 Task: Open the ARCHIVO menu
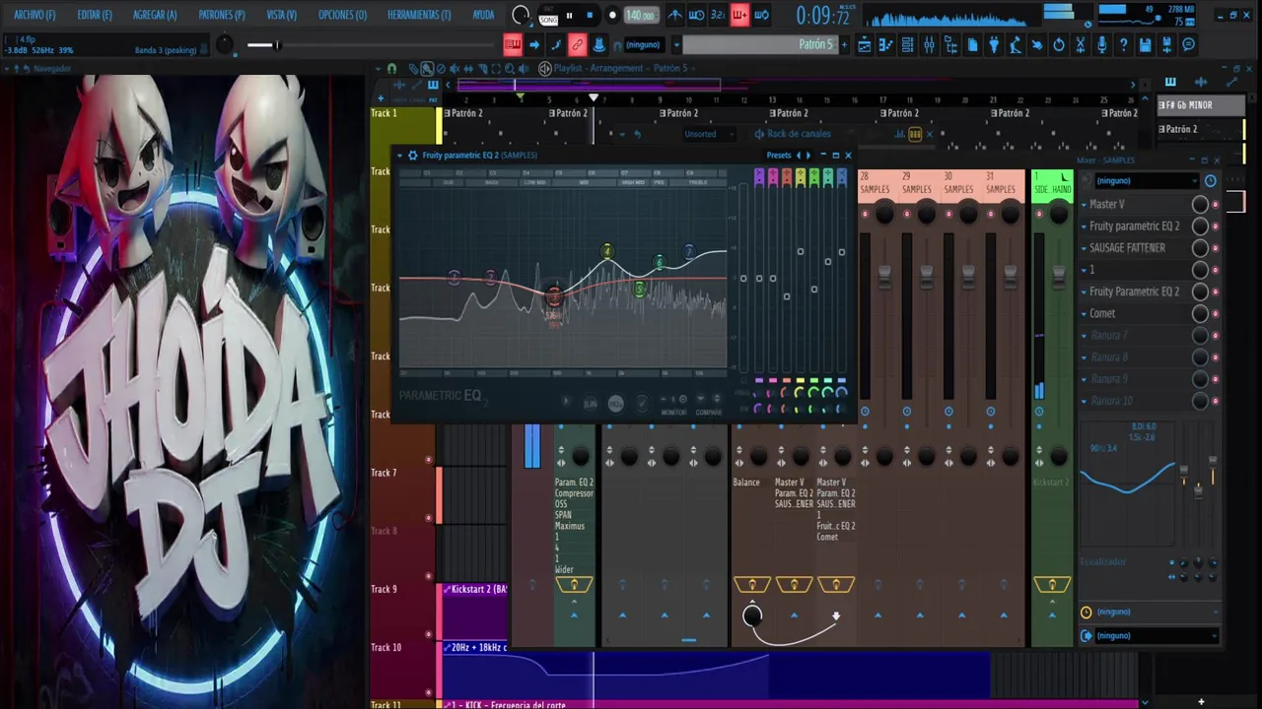(x=35, y=15)
